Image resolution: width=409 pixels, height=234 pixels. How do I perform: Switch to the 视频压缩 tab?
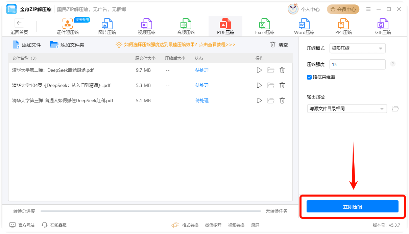click(147, 27)
